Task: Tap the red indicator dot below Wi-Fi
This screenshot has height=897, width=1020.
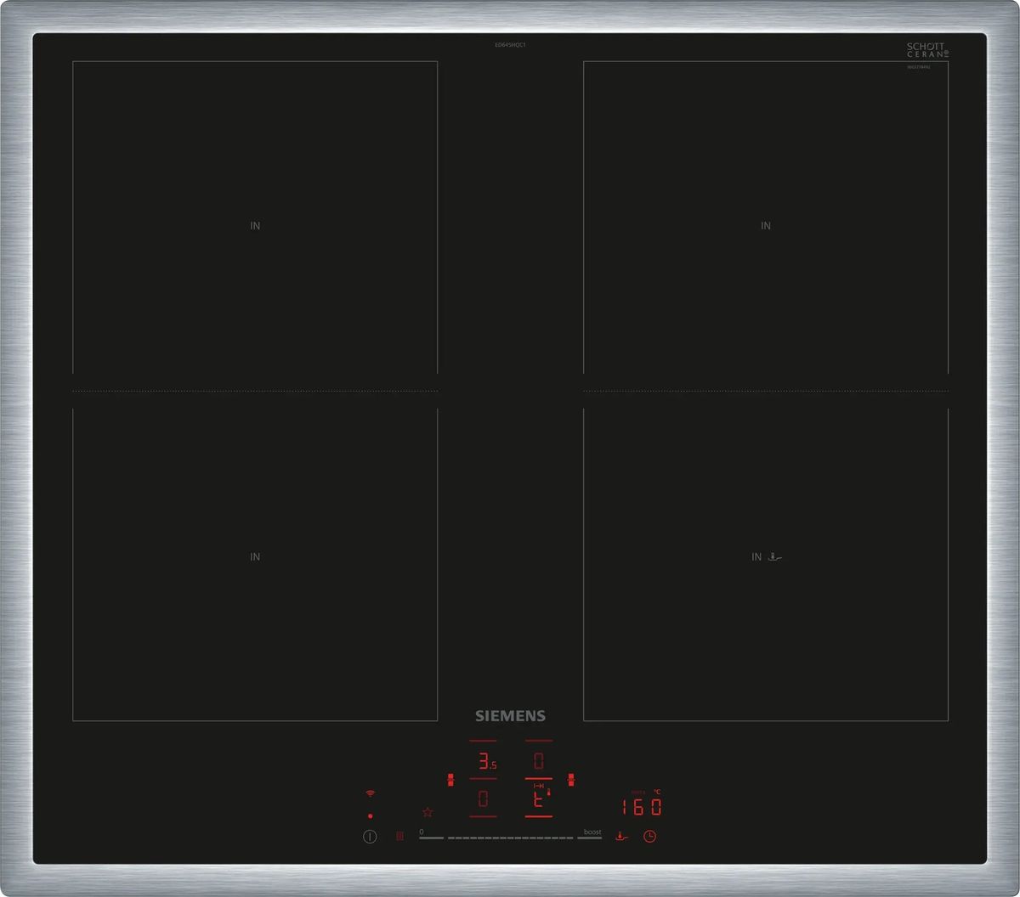Action: pyautogui.click(x=371, y=815)
